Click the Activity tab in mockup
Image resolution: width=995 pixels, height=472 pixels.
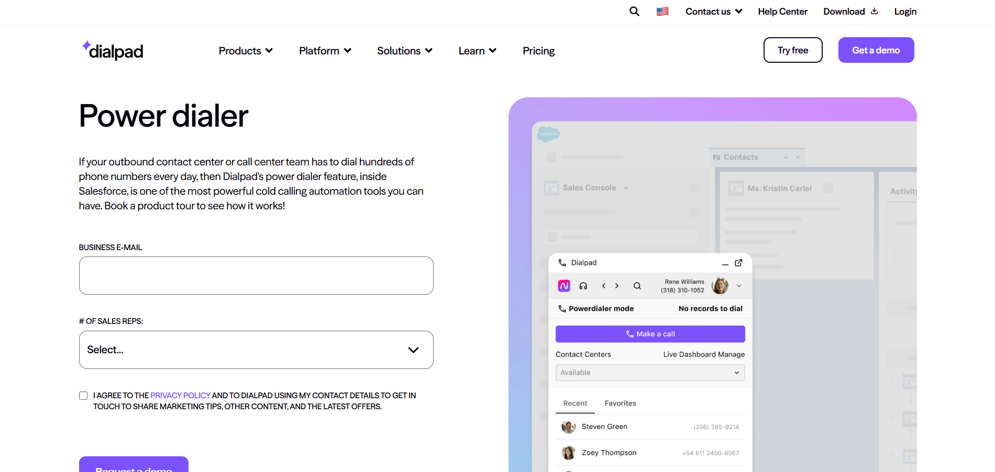pos(903,192)
